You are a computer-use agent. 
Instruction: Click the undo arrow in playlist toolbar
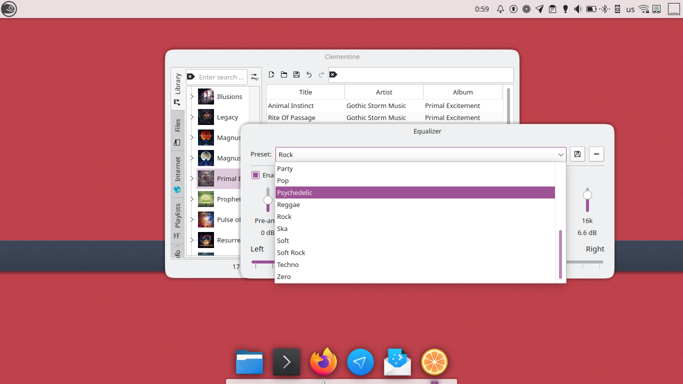coord(309,74)
